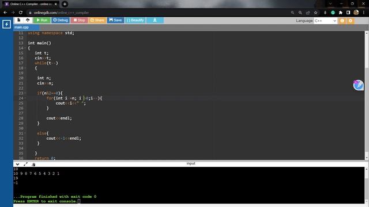Click the orange info icon
This screenshot has width=369, height=207.
click(x=342, y=21)
